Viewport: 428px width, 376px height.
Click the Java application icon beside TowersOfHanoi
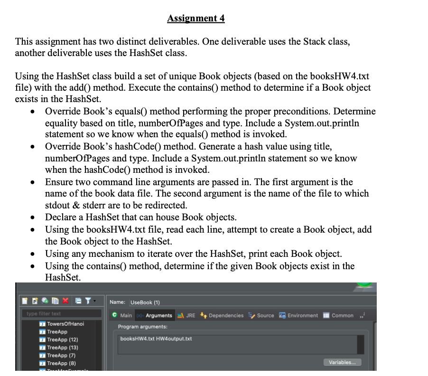tap(43, 324)
